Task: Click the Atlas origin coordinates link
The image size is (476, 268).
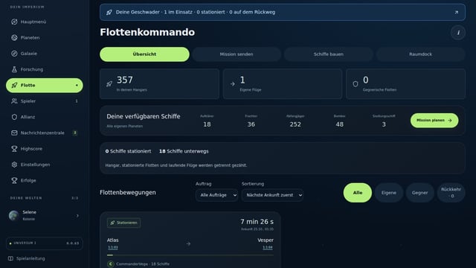Action: click(x=112, y=248)
